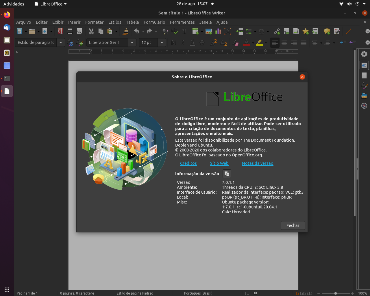Click the Insert Chart icon
Viewport: 370px width, 296px height.
pos(218,31)
